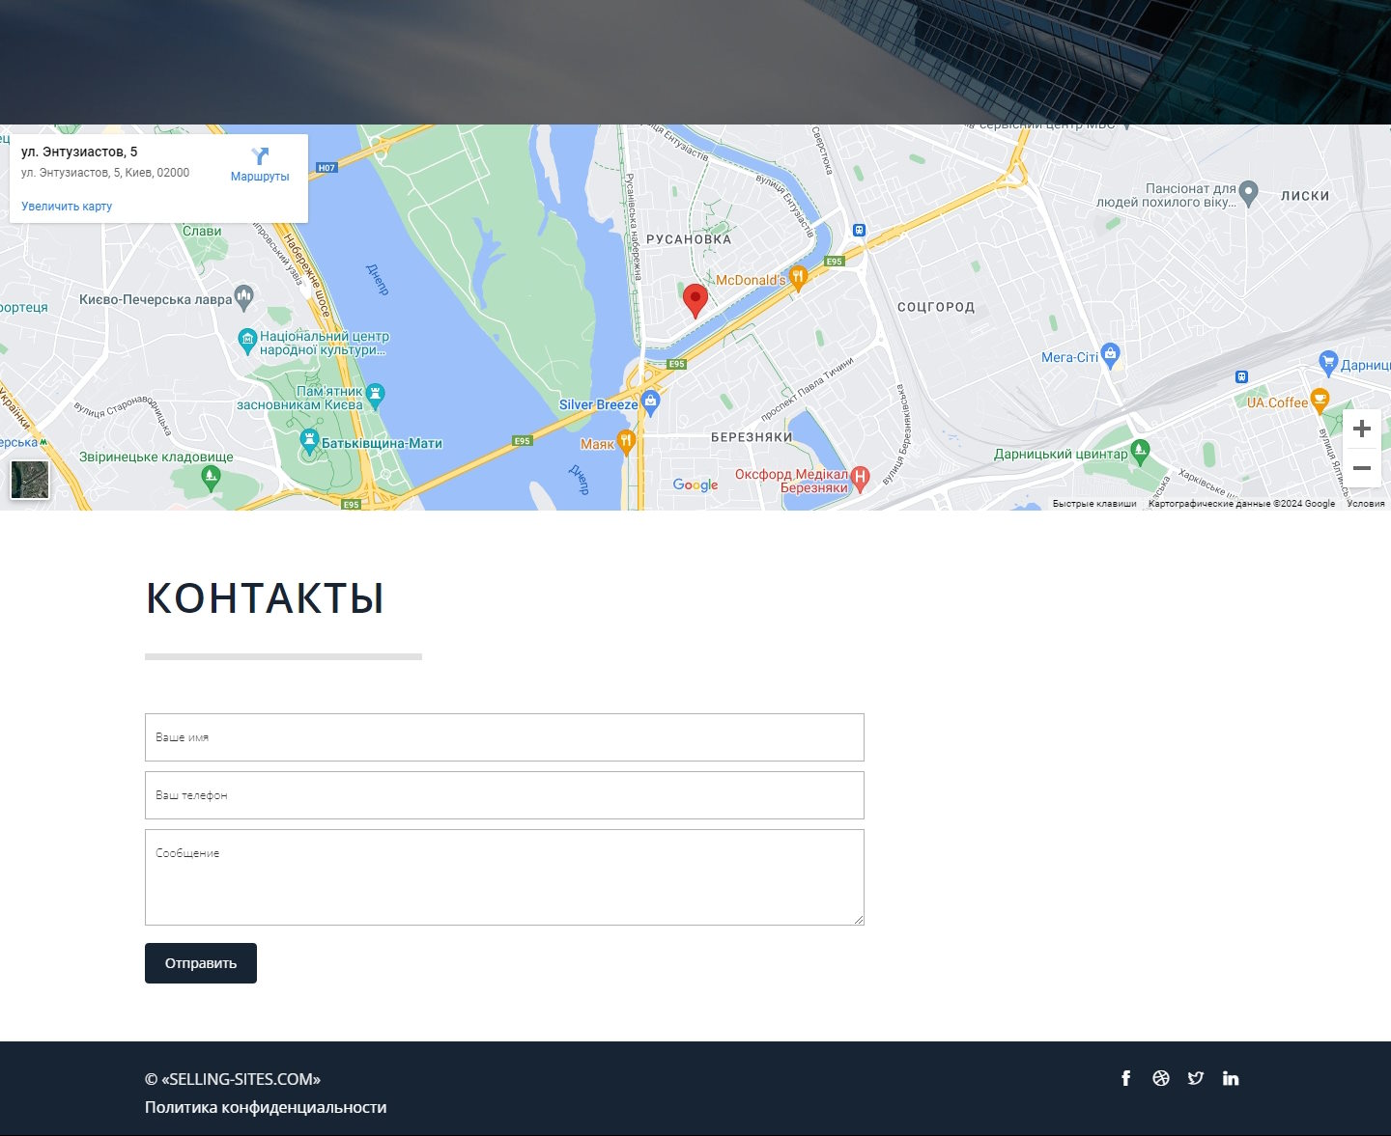Open map Условия terms link
This screenshot has height=1136, width=1391.
point(1366,504)
